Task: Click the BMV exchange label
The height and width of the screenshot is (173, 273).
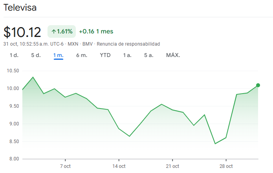Action: coord(88,44)
